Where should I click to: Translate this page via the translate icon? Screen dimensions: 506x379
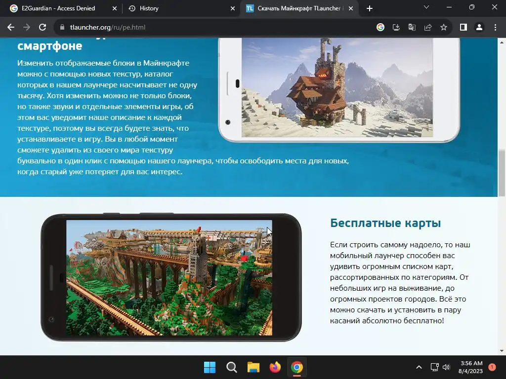[x=412, y=28]
